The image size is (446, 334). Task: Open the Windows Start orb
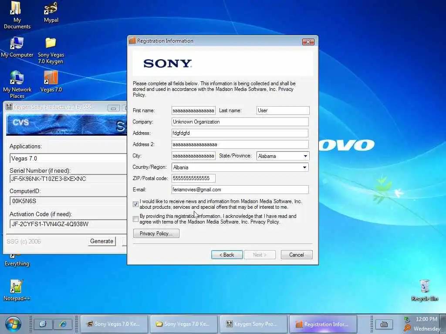[x=13, y=324]
